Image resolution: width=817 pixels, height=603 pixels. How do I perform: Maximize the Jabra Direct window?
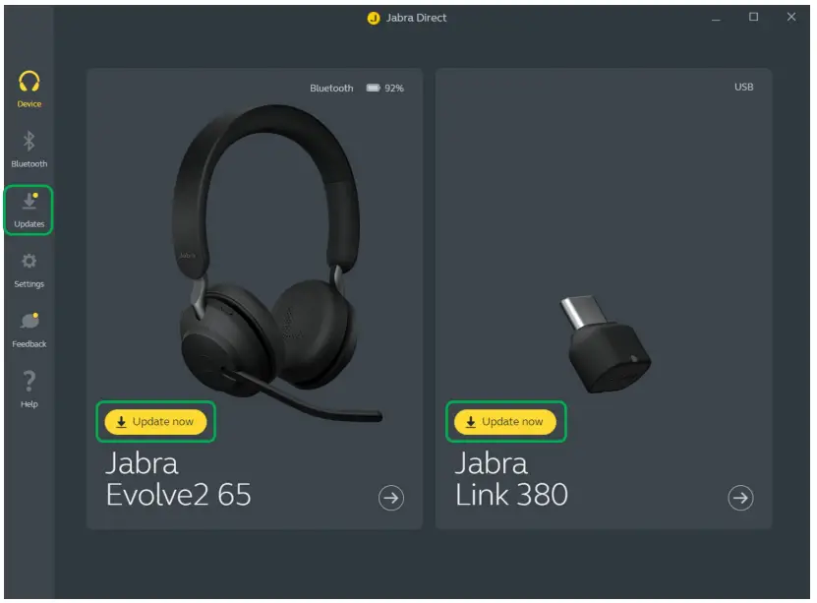point(753,17)
